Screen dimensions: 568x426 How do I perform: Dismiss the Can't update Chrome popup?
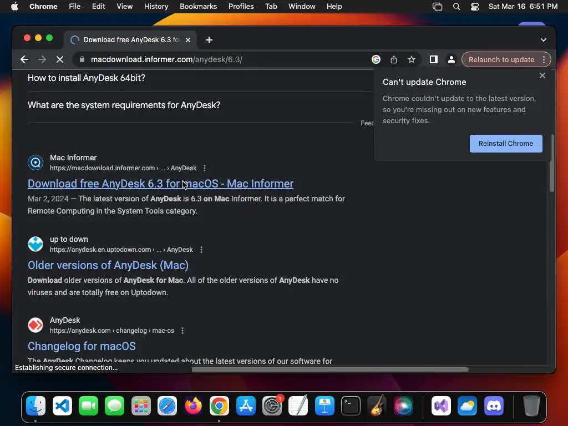(x=542, y=75)
